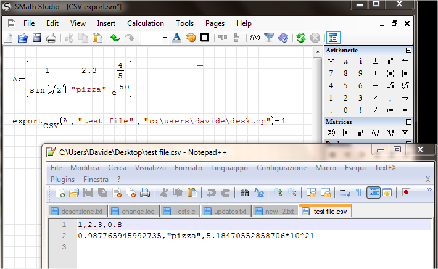Toggle show all characters pilcrow in Notepad++
The image size is (438, 269).
(359, 192)
